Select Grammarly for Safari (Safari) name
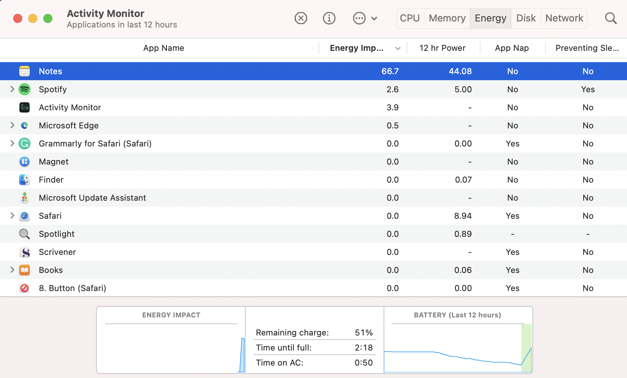The height and width of the screenshot is (378, 627). click(x=95, y=143)
